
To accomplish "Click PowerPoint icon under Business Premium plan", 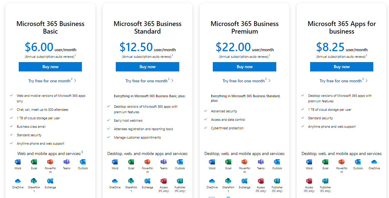I will pyautogui.click(x=245, y=162).
